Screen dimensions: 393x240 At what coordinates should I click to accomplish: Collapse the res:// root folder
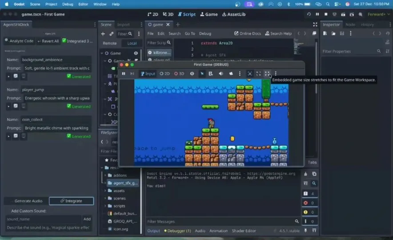(x=102, y=168)
